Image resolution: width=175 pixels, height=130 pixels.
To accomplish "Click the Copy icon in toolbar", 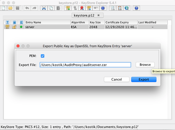I will pos(51,8).
